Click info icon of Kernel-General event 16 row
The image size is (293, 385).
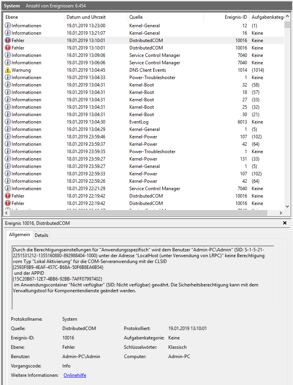pyautogui.click(x=8, y=33)
